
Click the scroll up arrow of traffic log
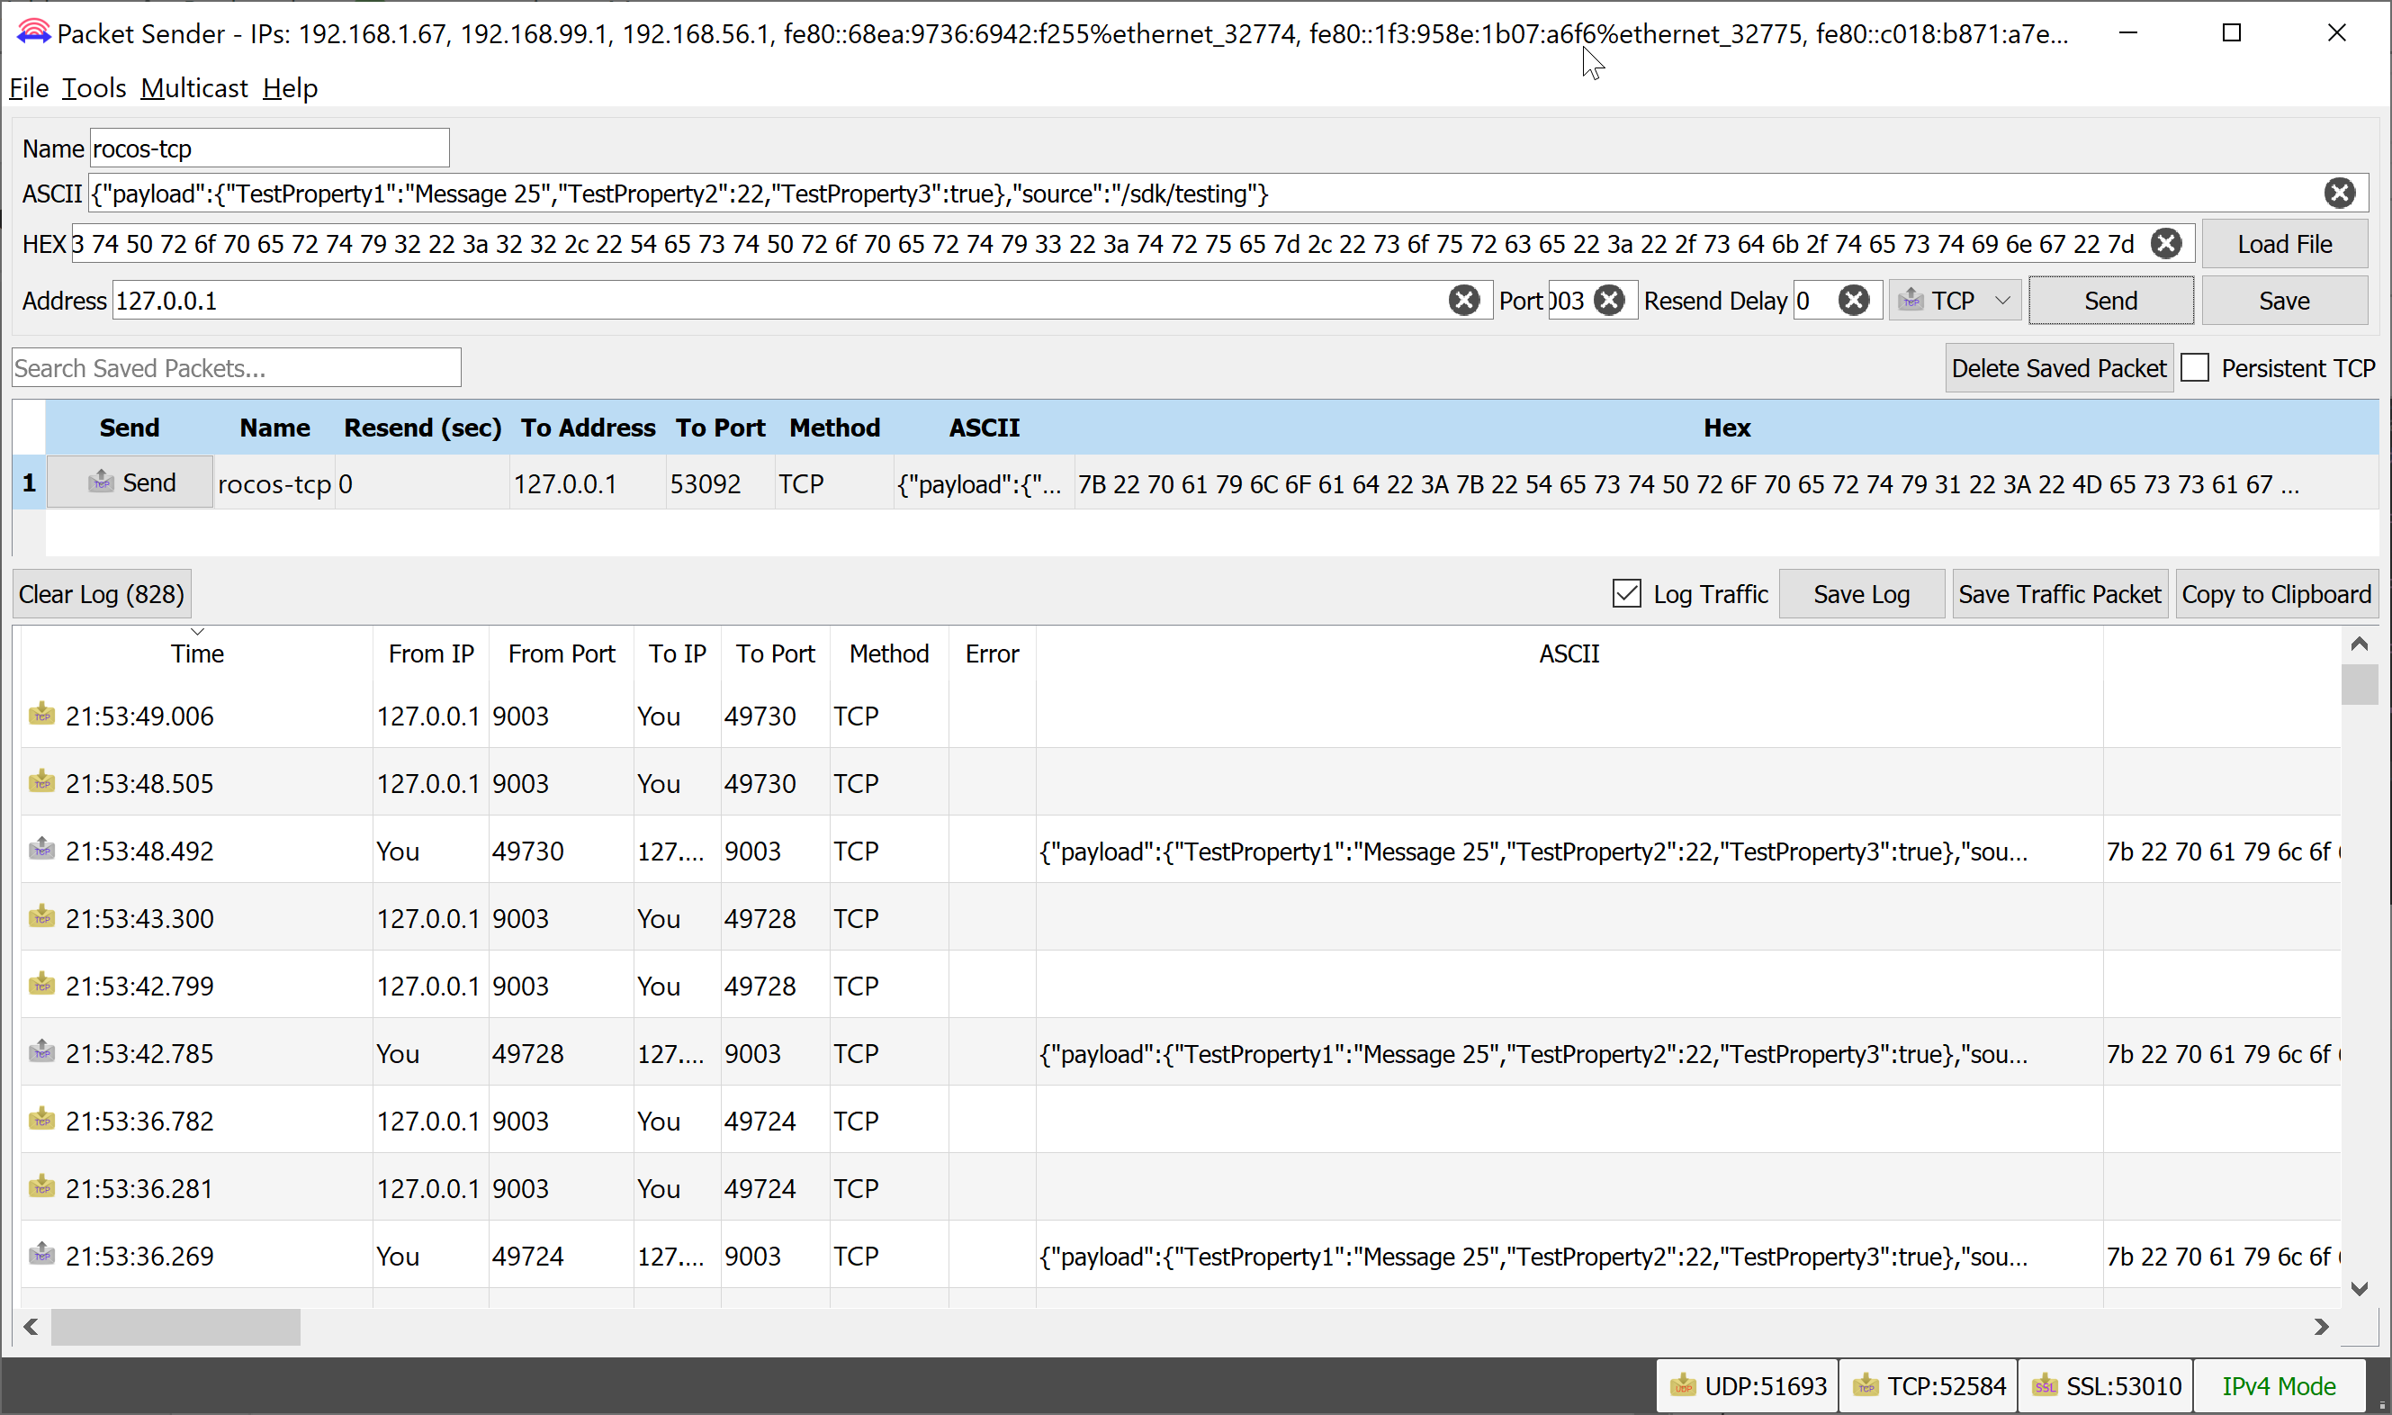click(x=2360, y=644)
